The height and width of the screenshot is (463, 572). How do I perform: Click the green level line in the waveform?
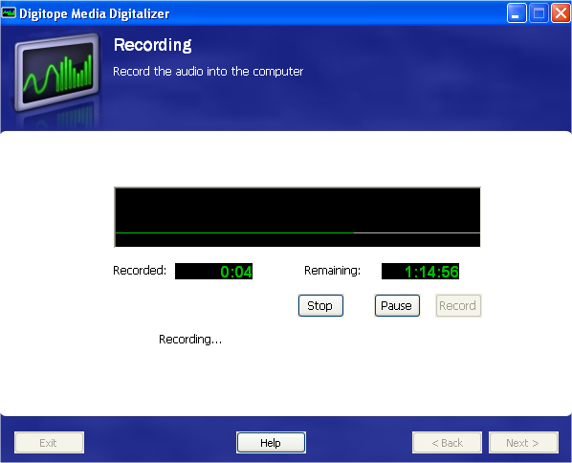coord(234,232)
